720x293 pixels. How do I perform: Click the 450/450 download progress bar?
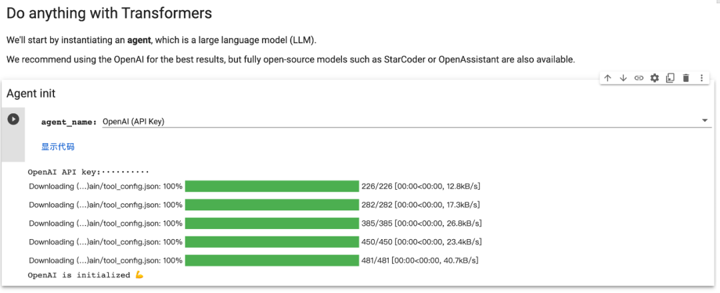click(x=272, y=242)
